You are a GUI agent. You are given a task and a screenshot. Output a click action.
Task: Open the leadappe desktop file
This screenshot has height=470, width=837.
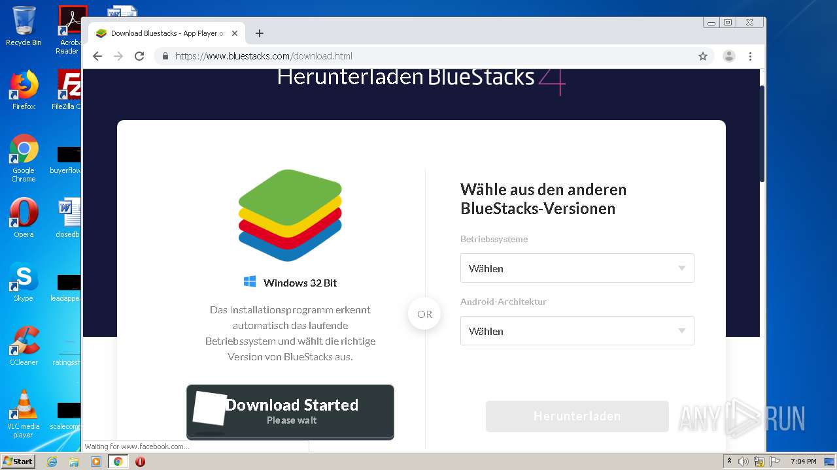pos(67,289)
